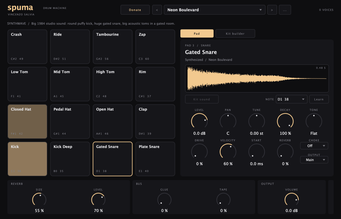Select the Closed Hat pad
The width and height of the screenshot is (341, 219).
point(27,121)
